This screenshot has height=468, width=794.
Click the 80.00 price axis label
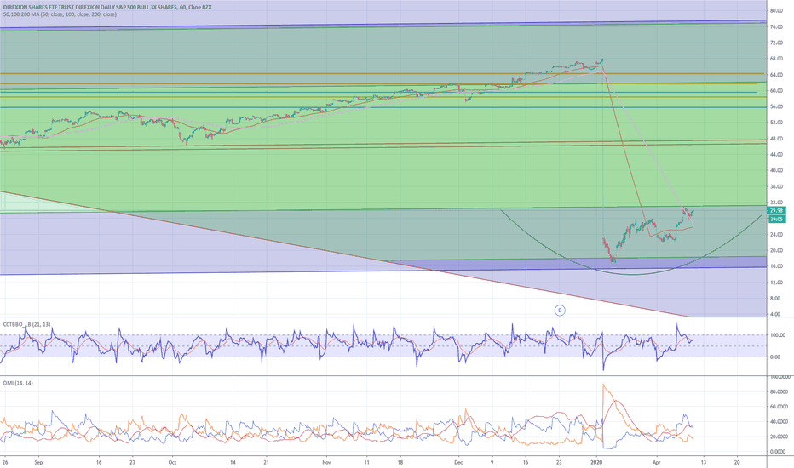(x=776, y=10)
